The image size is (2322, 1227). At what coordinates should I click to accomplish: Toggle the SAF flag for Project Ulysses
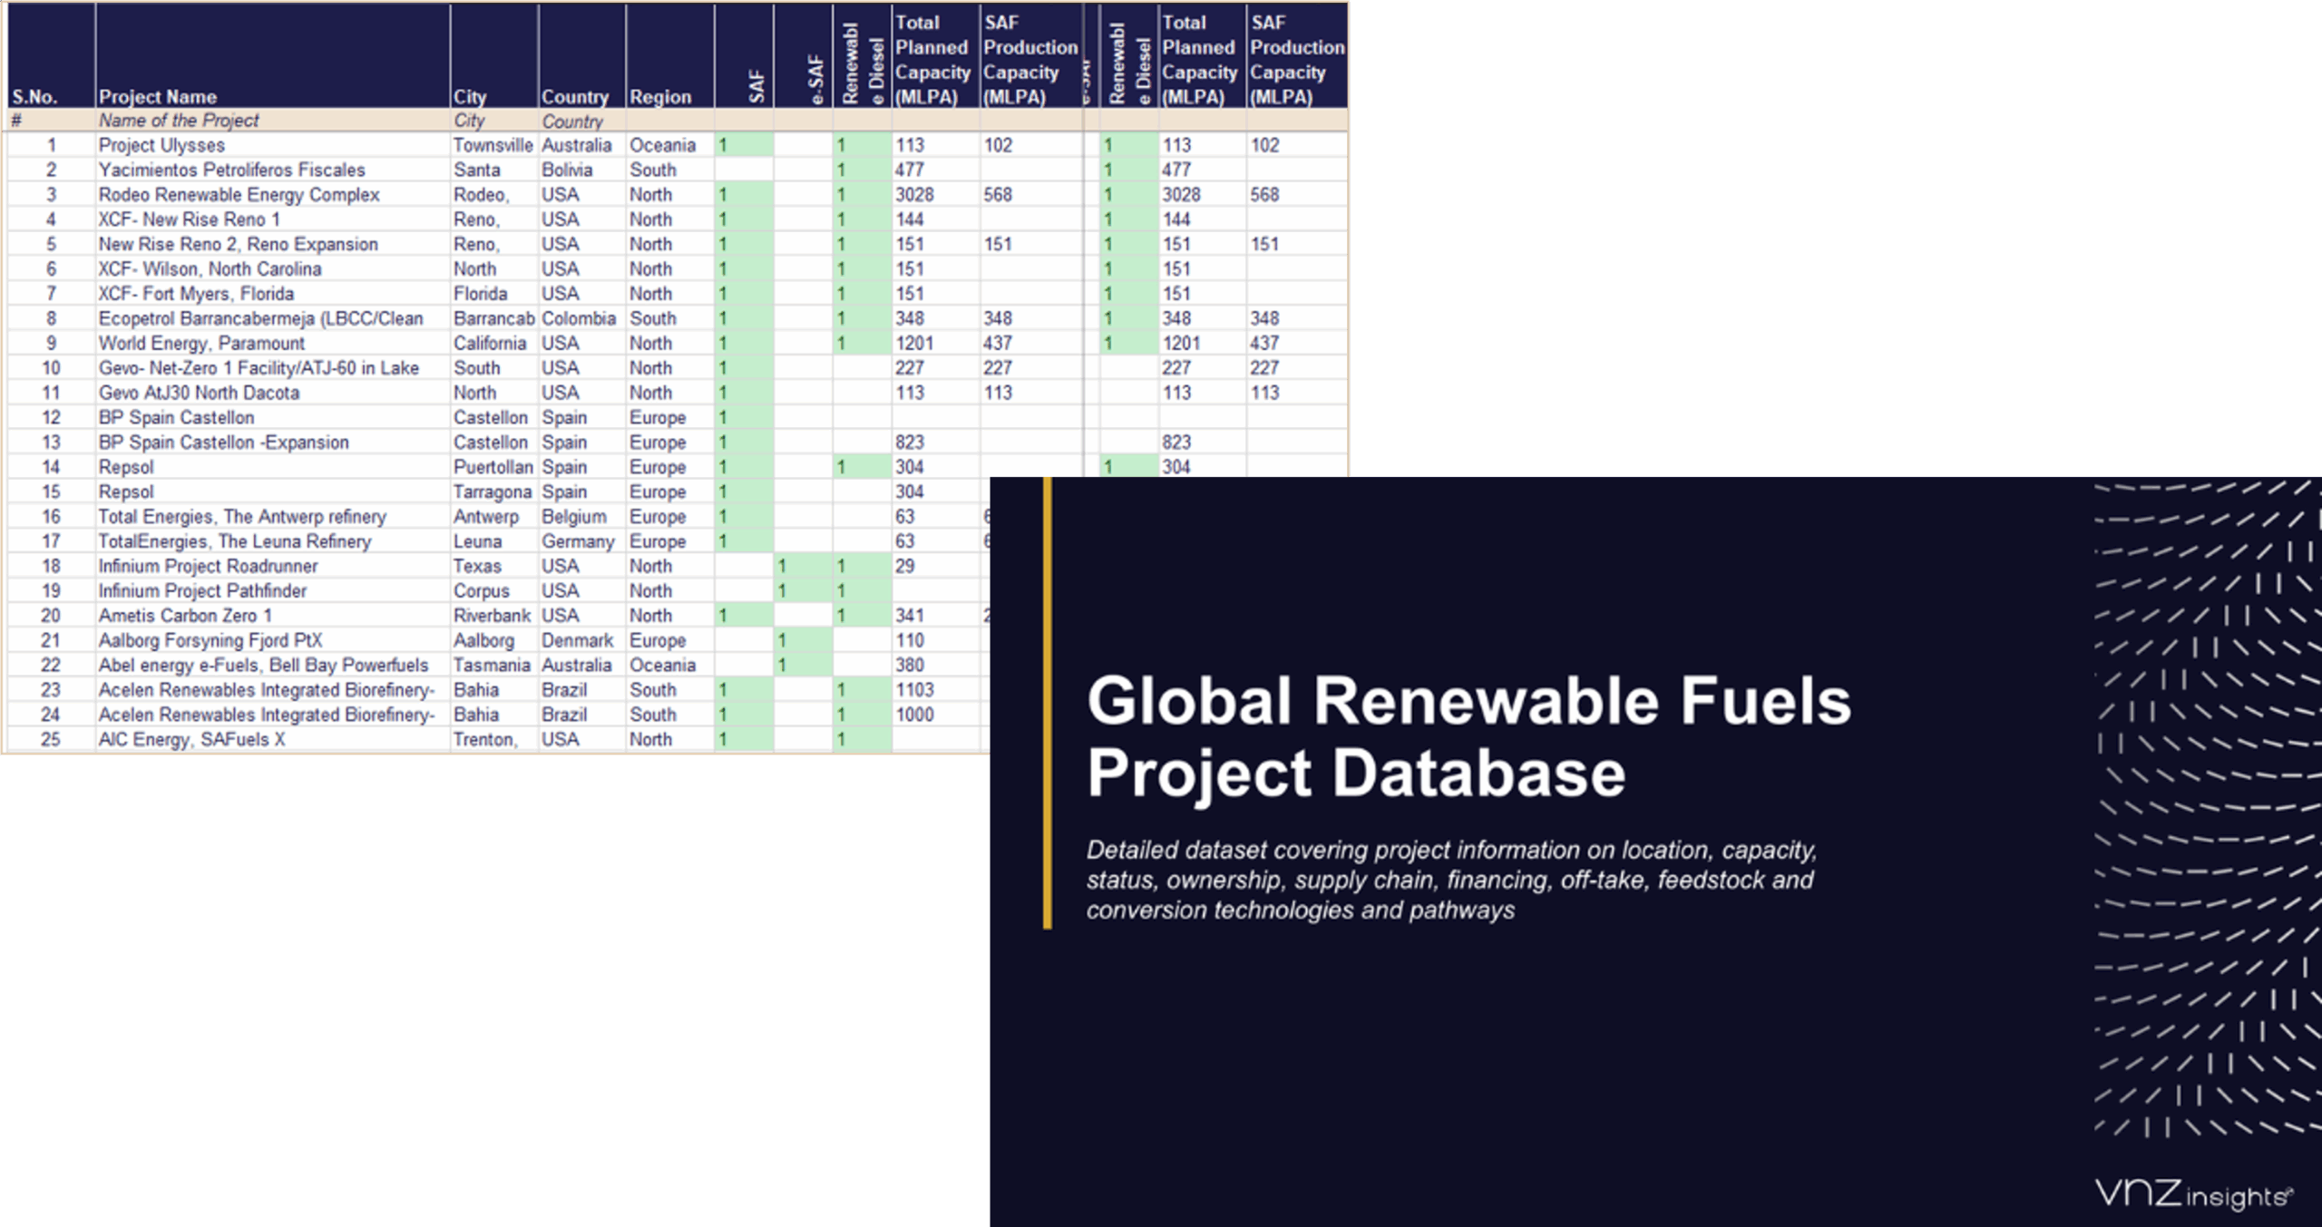(x=744, y=144)
